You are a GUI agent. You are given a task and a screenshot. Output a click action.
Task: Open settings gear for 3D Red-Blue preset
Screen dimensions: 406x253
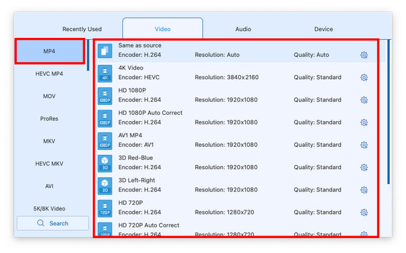pyautogui.click(x=364, y=168)
